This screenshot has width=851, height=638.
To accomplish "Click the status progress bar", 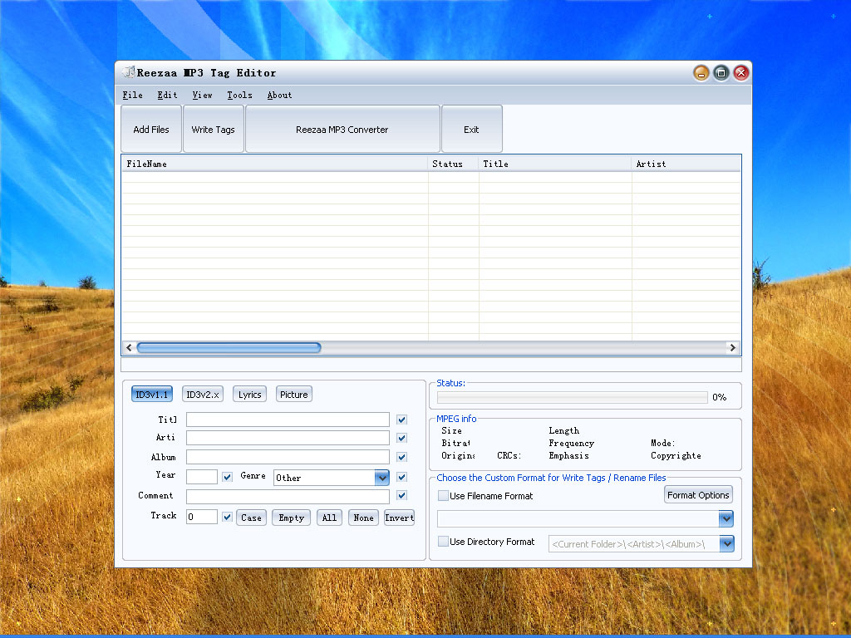I will (x=573, y=397).
